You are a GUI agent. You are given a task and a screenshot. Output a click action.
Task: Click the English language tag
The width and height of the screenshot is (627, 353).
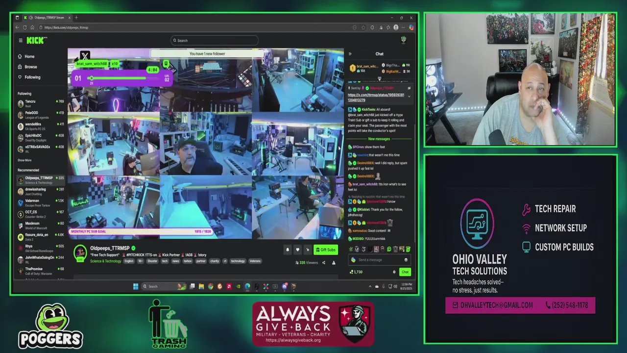[129, 261]
